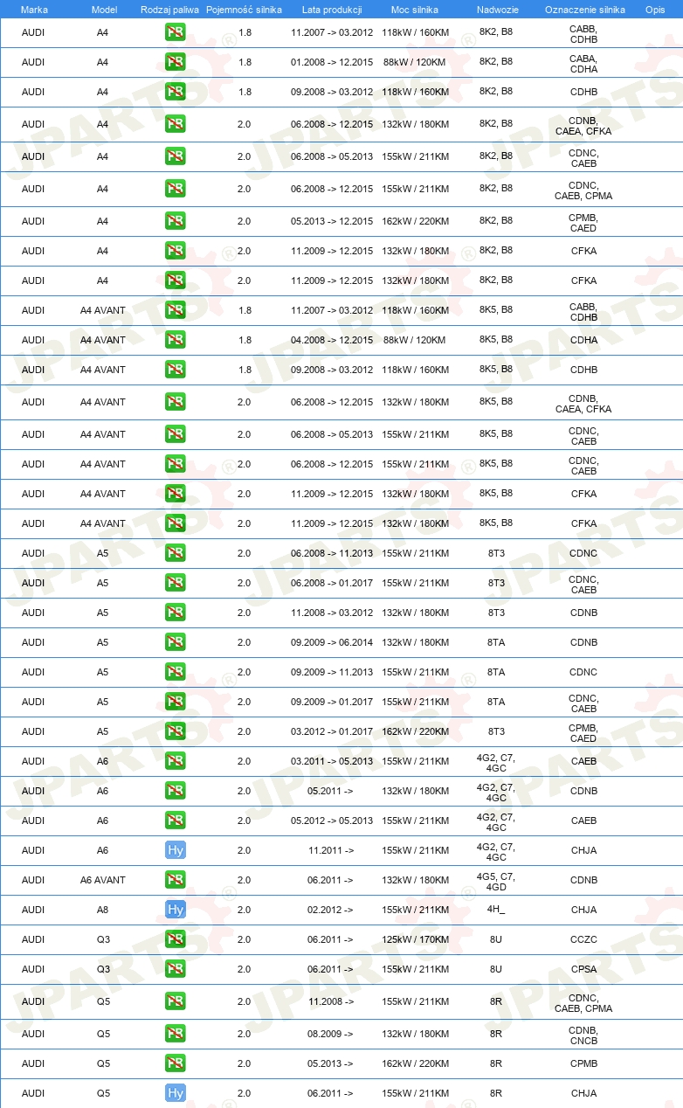Click the Marka column header
Screen dimensions: 683x1108
click(x=33, y=9)
